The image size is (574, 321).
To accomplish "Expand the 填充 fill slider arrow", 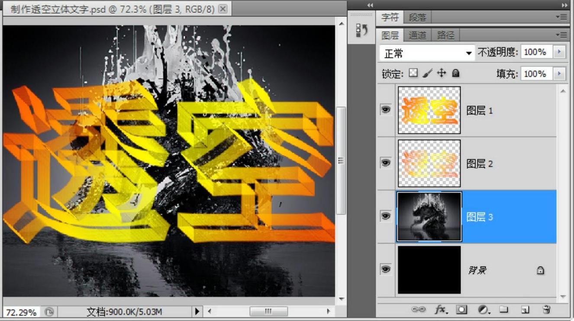I will [x=560, y=74].
